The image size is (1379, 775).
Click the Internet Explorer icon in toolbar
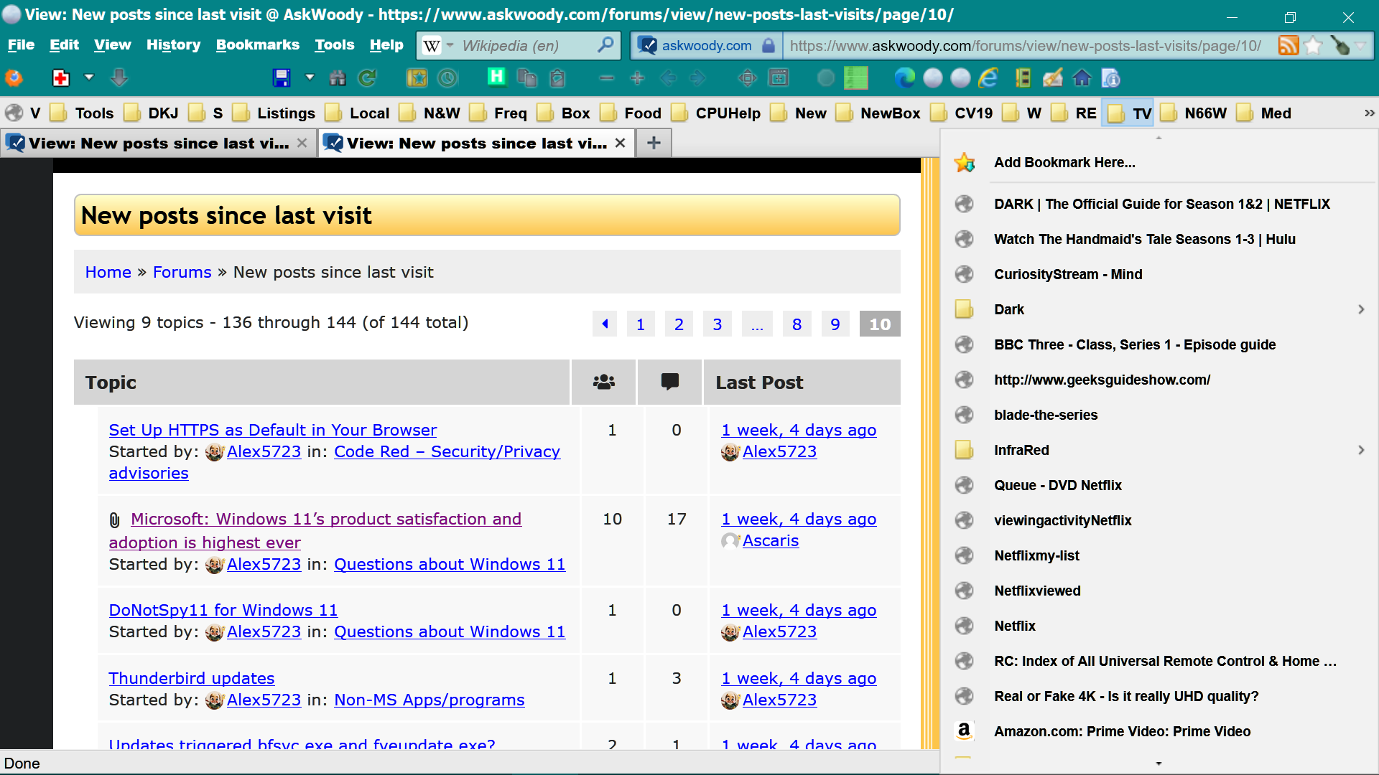pos(988,77)
